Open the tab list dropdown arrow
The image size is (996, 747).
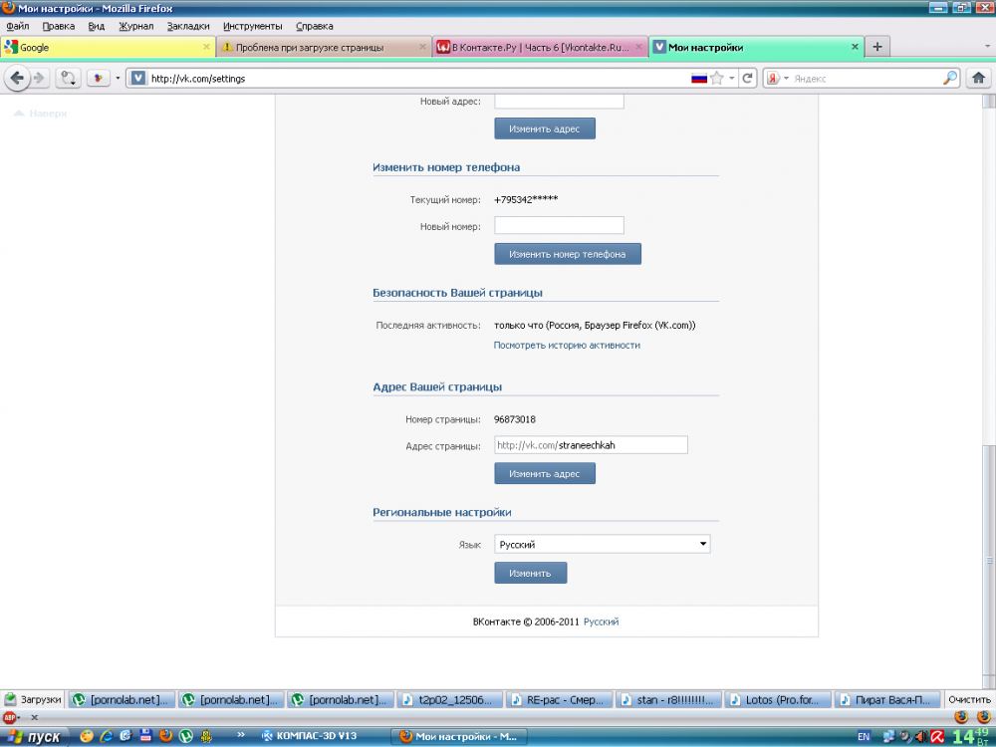[986, 47]
